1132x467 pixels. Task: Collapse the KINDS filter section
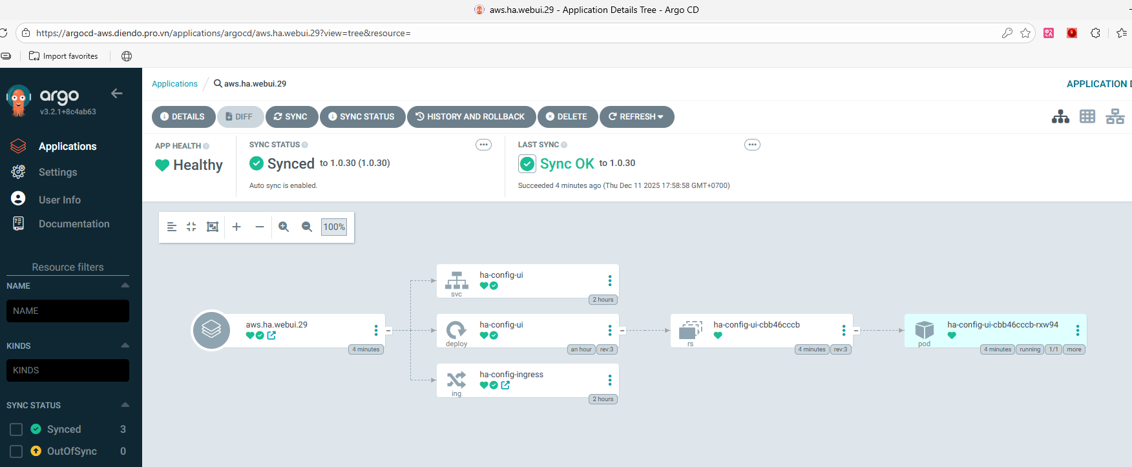pos(125,346)
